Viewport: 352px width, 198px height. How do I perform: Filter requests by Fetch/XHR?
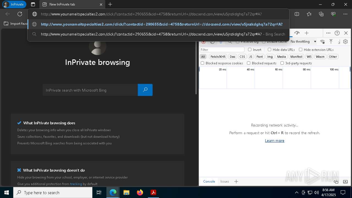[218, 57]
